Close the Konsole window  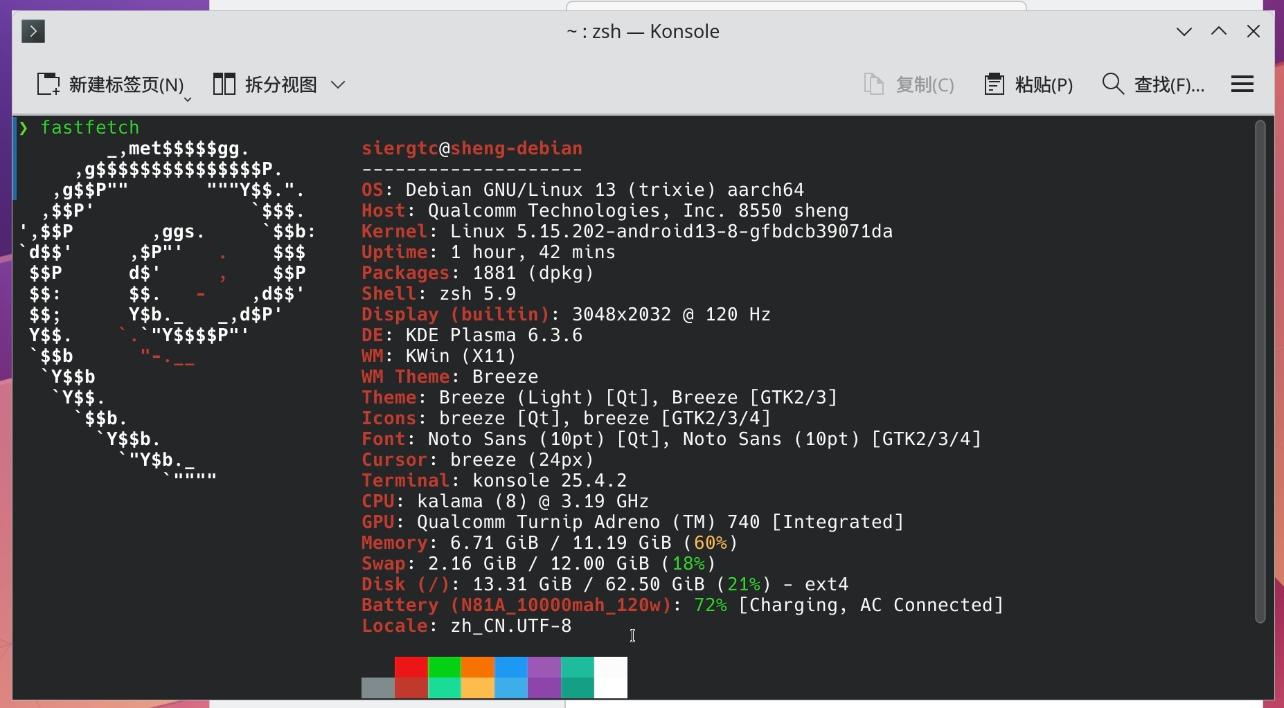1254,31
